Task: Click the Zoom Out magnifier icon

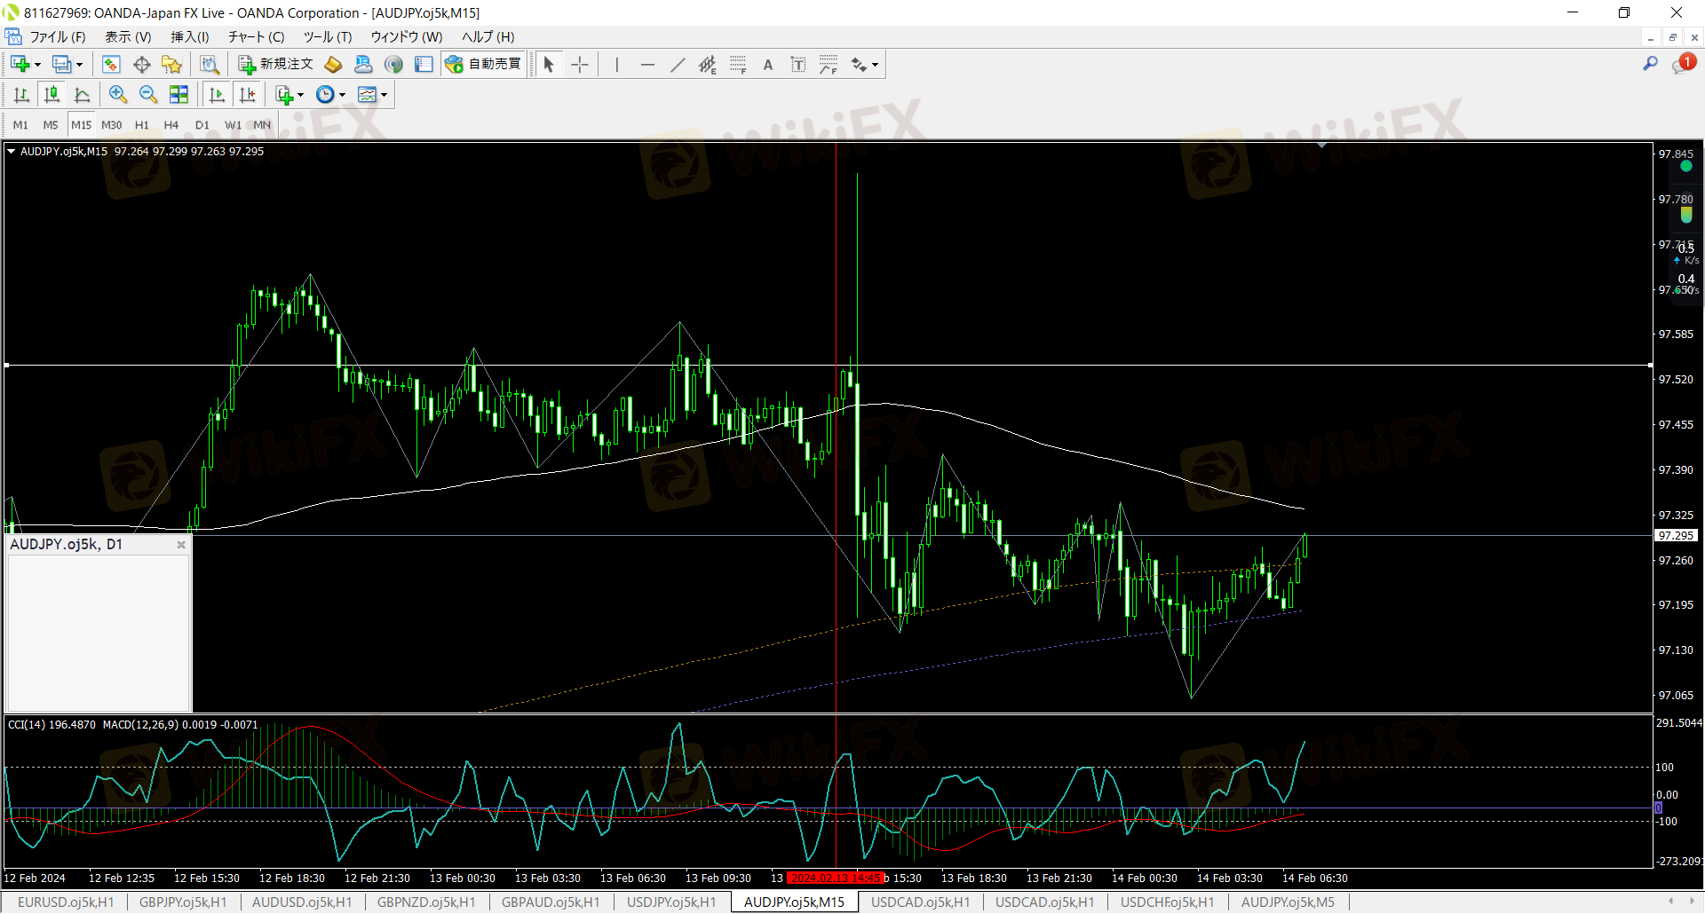Action: [148, 95]
